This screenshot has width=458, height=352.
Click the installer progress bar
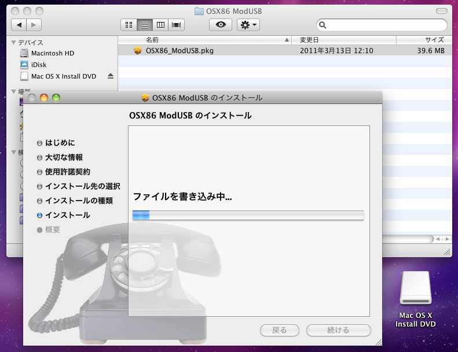tap(248, 216)
